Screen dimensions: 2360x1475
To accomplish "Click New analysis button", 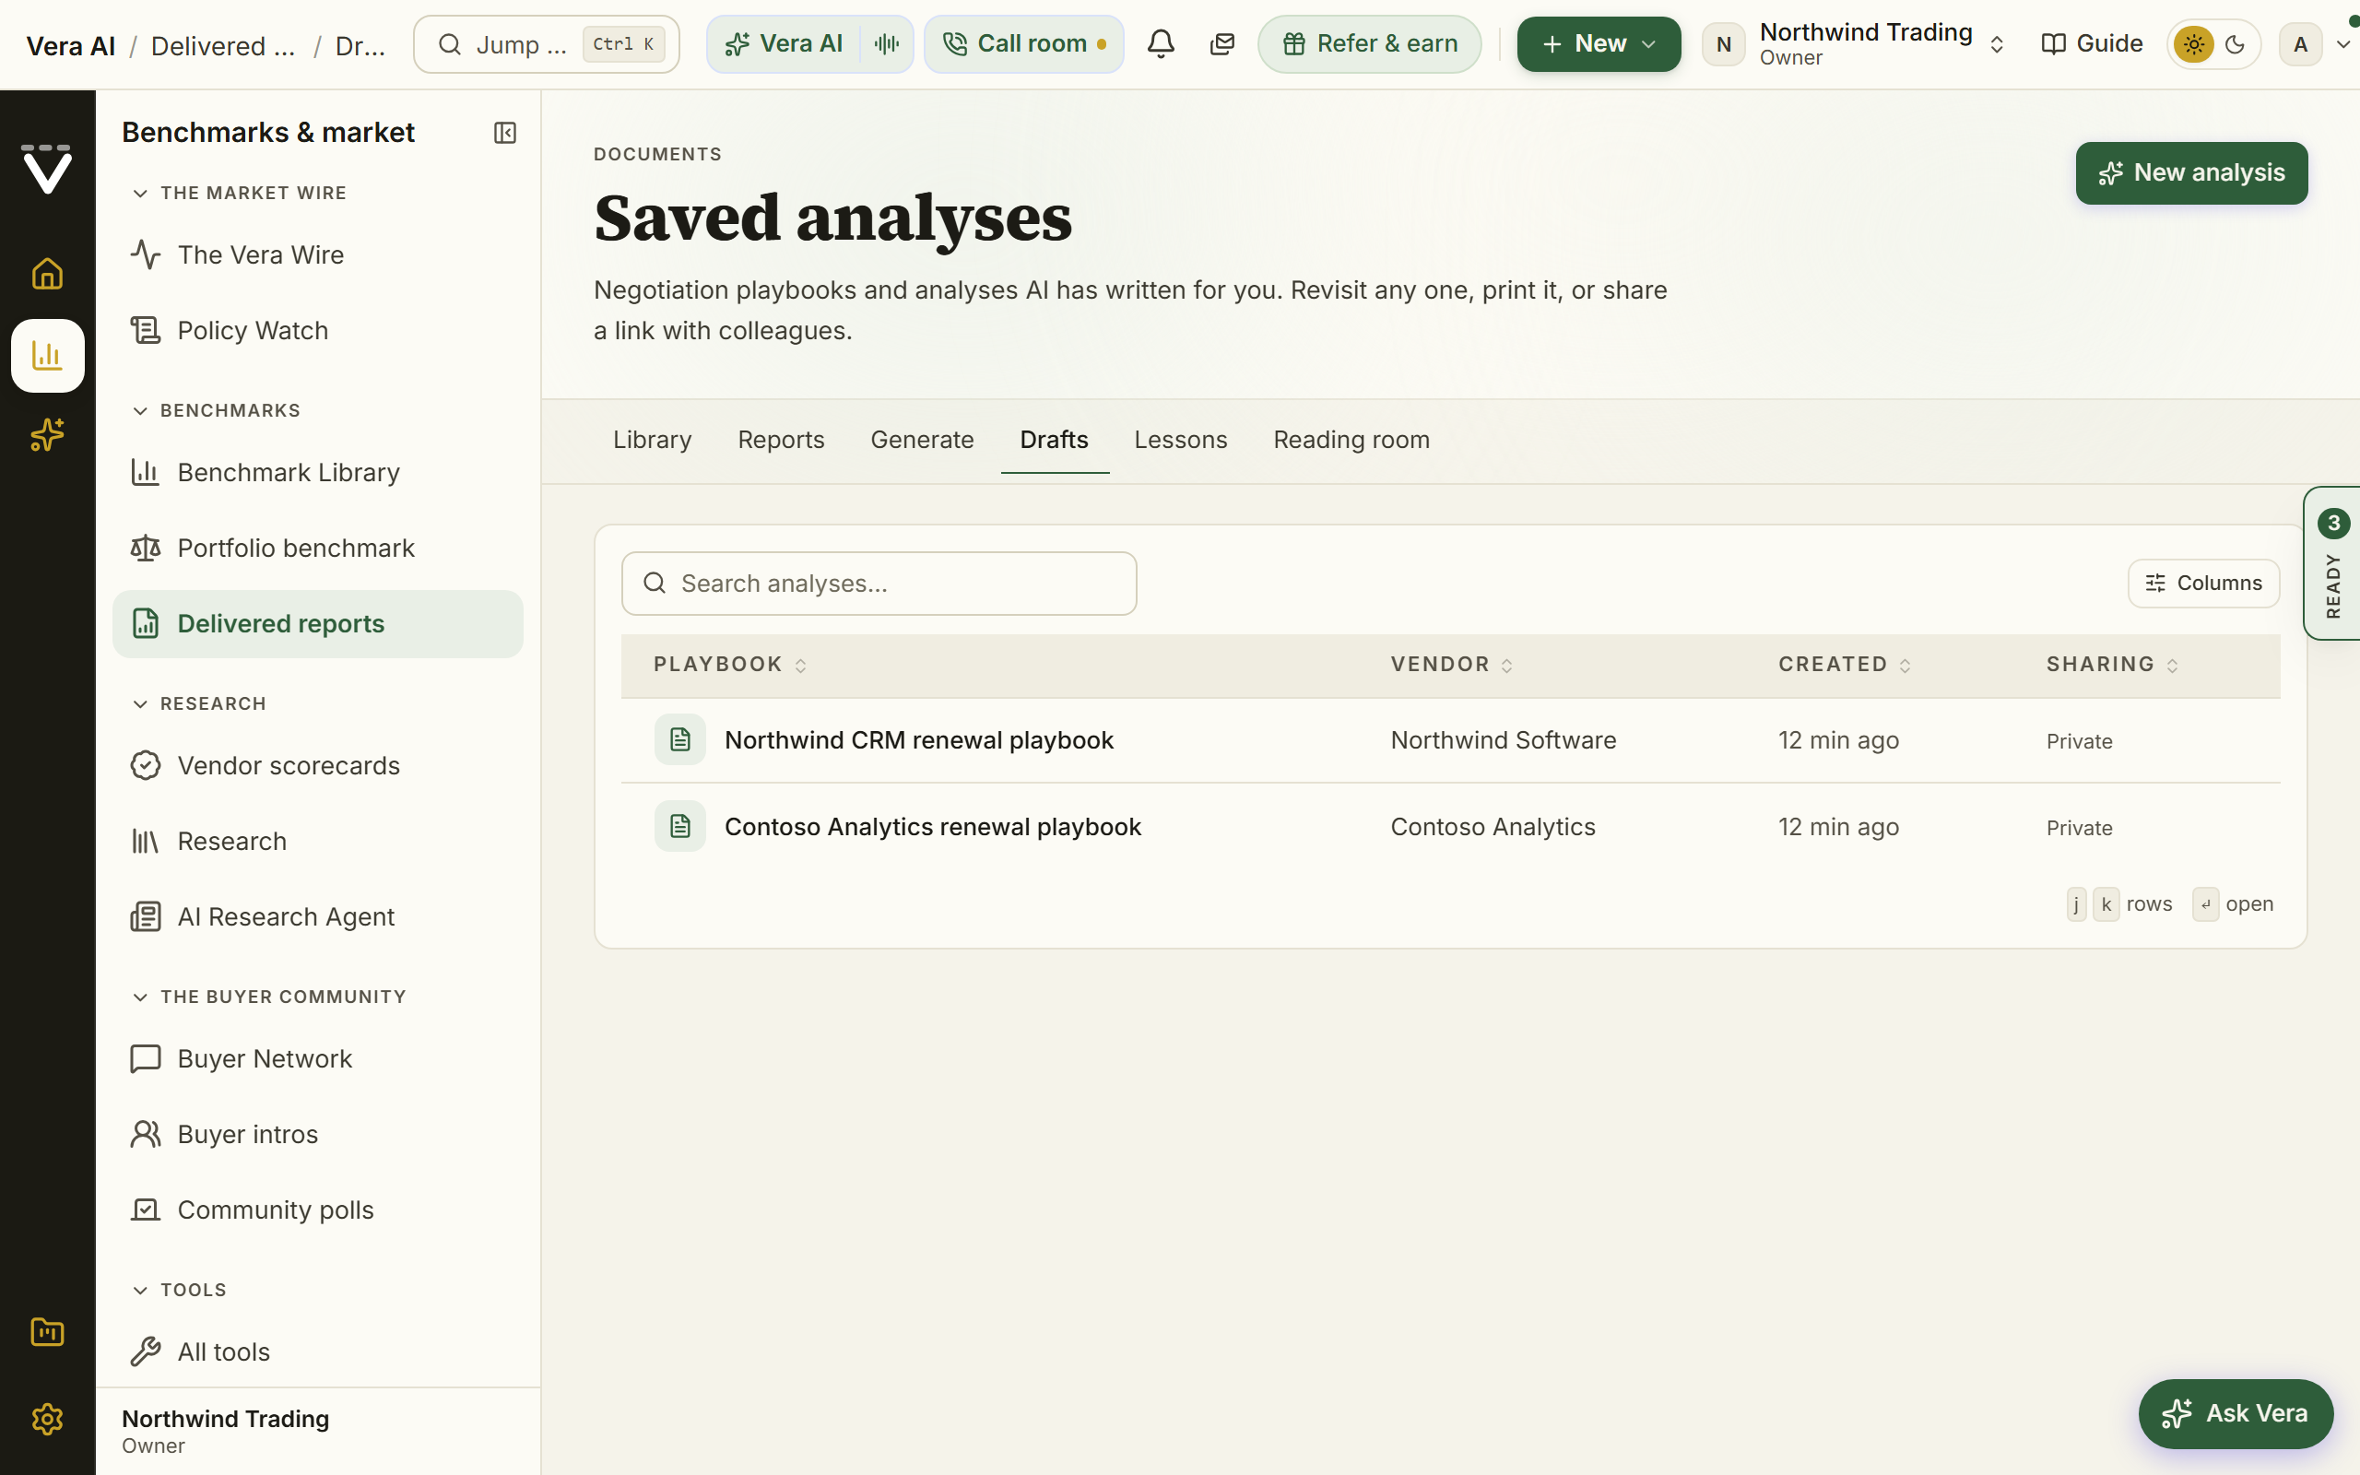I will coord(2191,172).
